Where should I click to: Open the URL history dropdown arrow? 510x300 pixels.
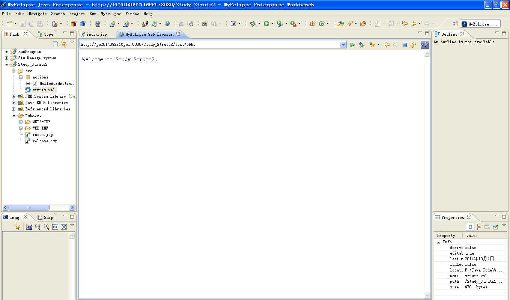click(343, 45)
